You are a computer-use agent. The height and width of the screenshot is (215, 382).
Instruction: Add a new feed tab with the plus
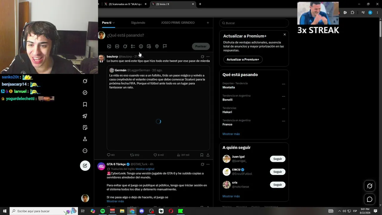(x=208, y=23)
